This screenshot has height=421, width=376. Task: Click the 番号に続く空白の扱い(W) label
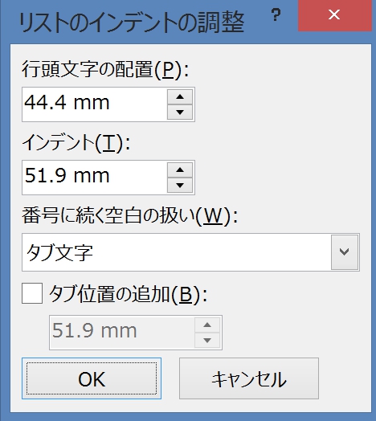pos(130,216)
